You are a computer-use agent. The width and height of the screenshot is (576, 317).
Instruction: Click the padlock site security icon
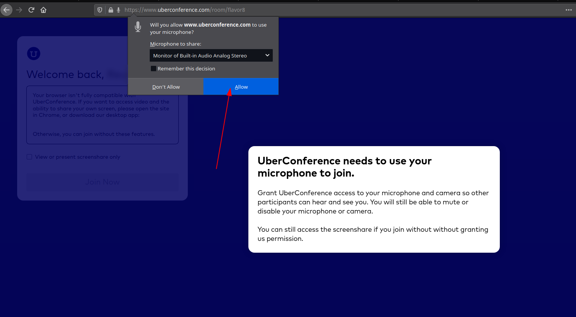click(110, 10)
